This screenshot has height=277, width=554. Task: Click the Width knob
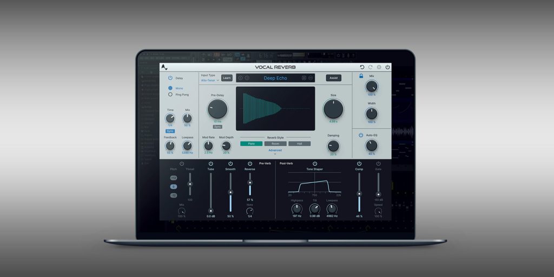(371, 114)
